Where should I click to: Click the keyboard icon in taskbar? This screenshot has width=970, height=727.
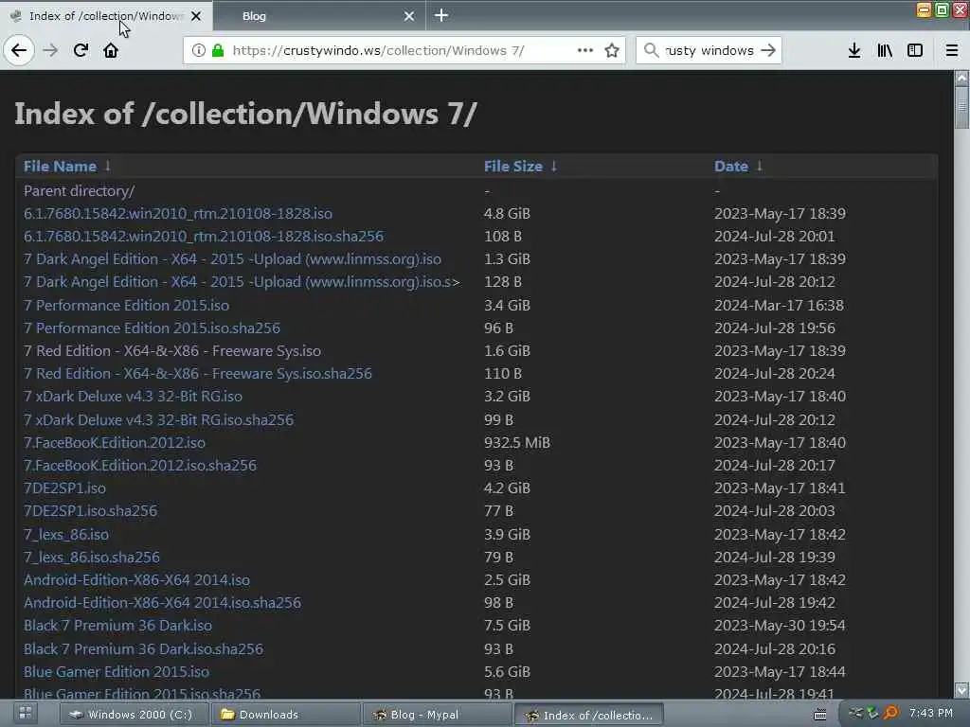tap(820, 715)
